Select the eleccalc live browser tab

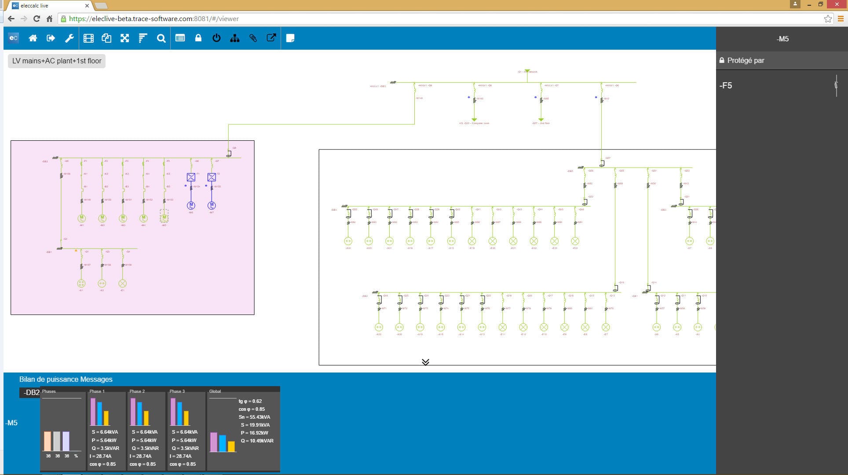click(50, 6)
